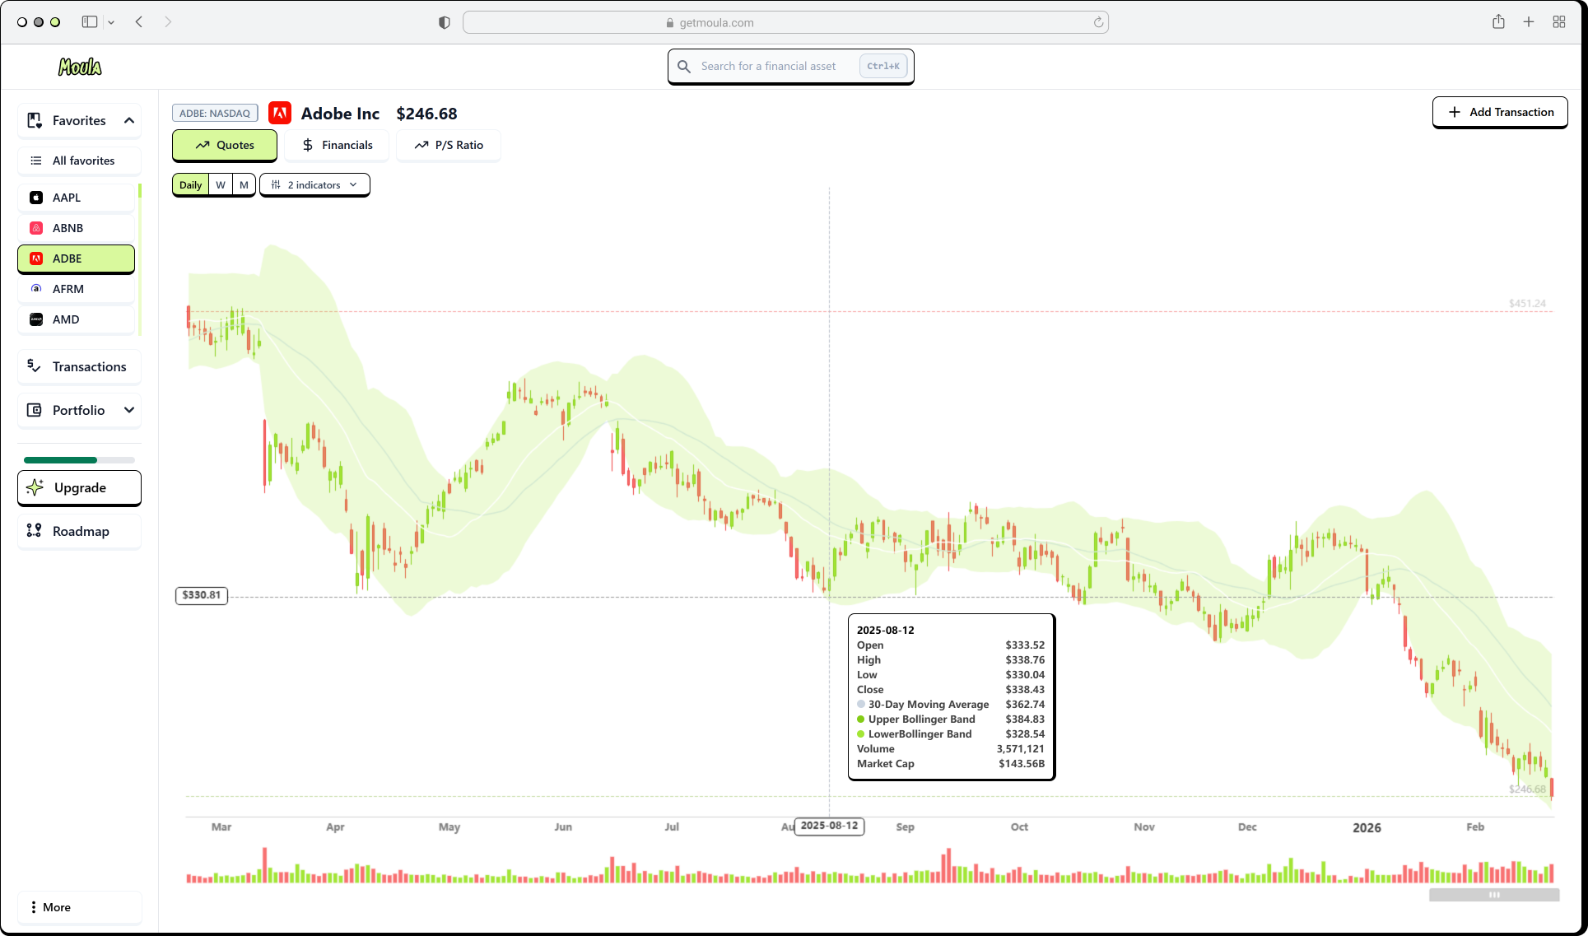The image size is (1588, 936).
Task: Click the indicators sliders icon
Action: 276,185
